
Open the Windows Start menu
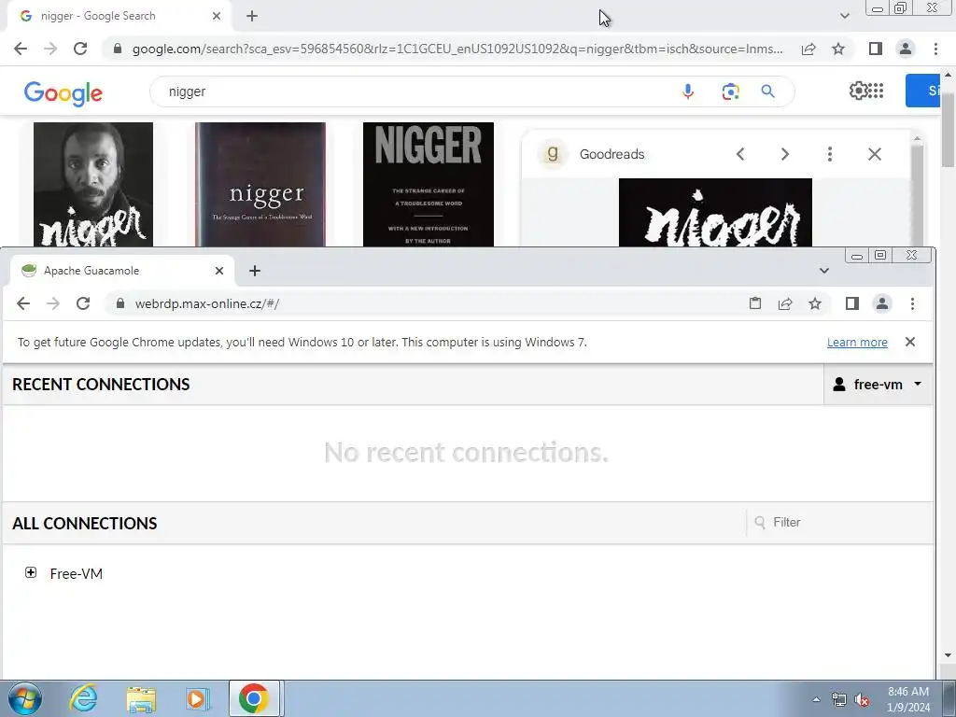coord(25,698)
